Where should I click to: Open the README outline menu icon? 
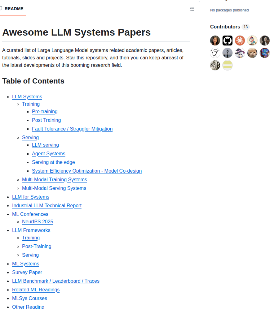pos(192,9)
